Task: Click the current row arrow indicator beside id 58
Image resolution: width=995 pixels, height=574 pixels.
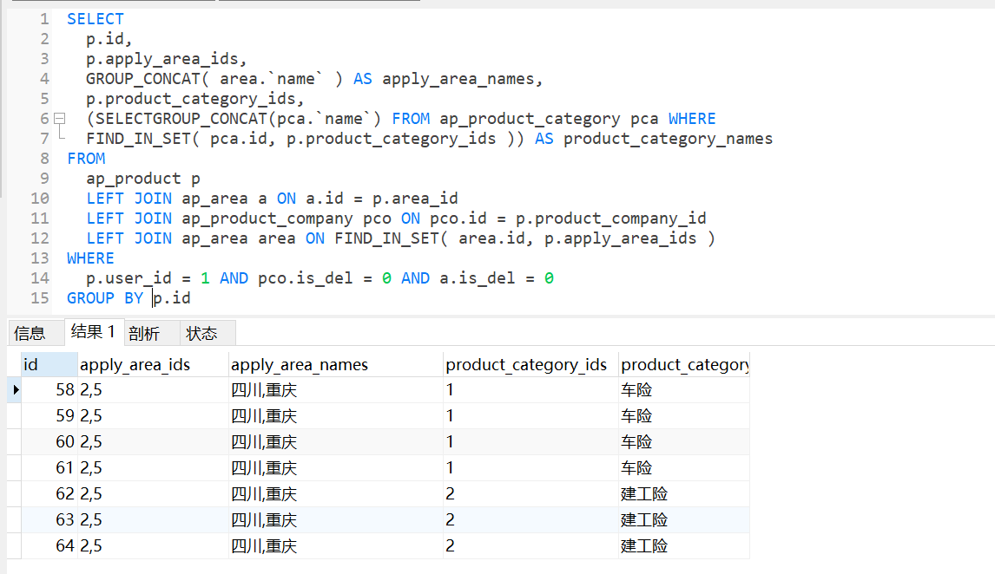Action: point(15,390)
